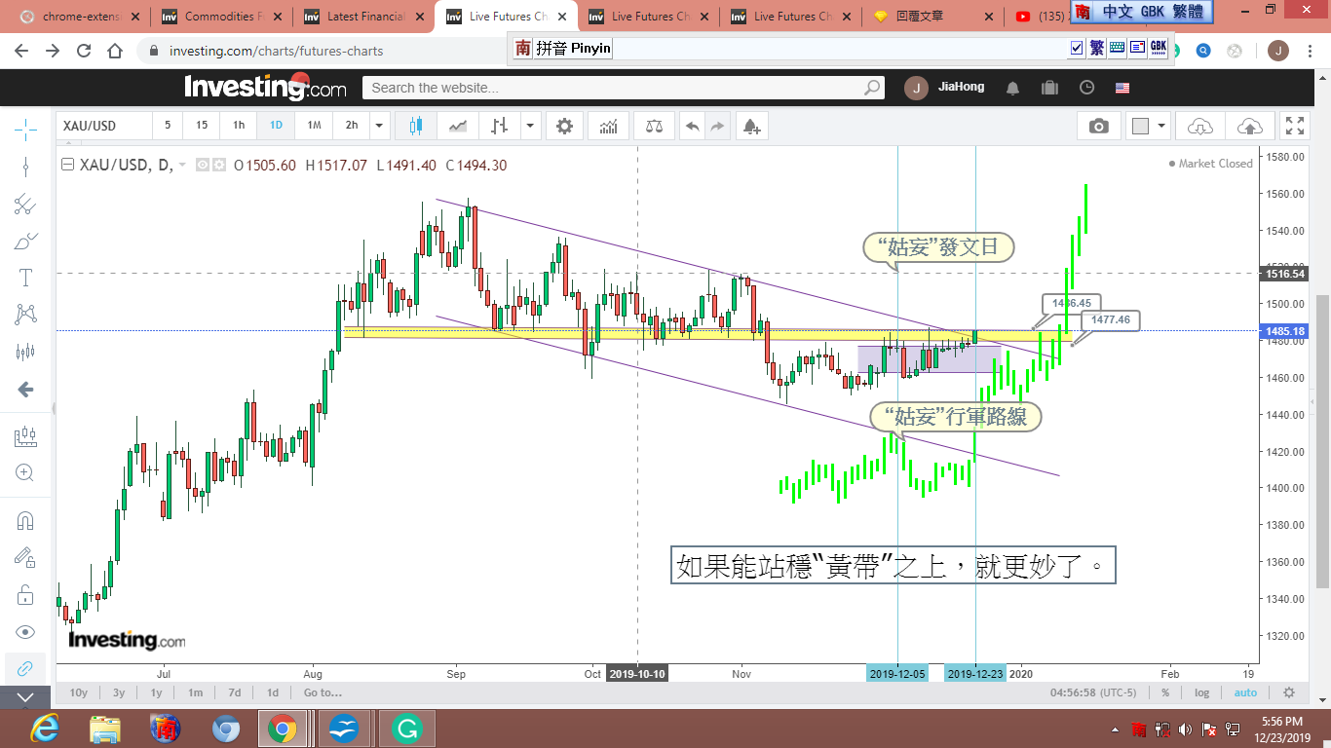This screenshot has height=748, width=1331.
Task: Click the XAU/USD symbol input field
Action: [103, 126]
